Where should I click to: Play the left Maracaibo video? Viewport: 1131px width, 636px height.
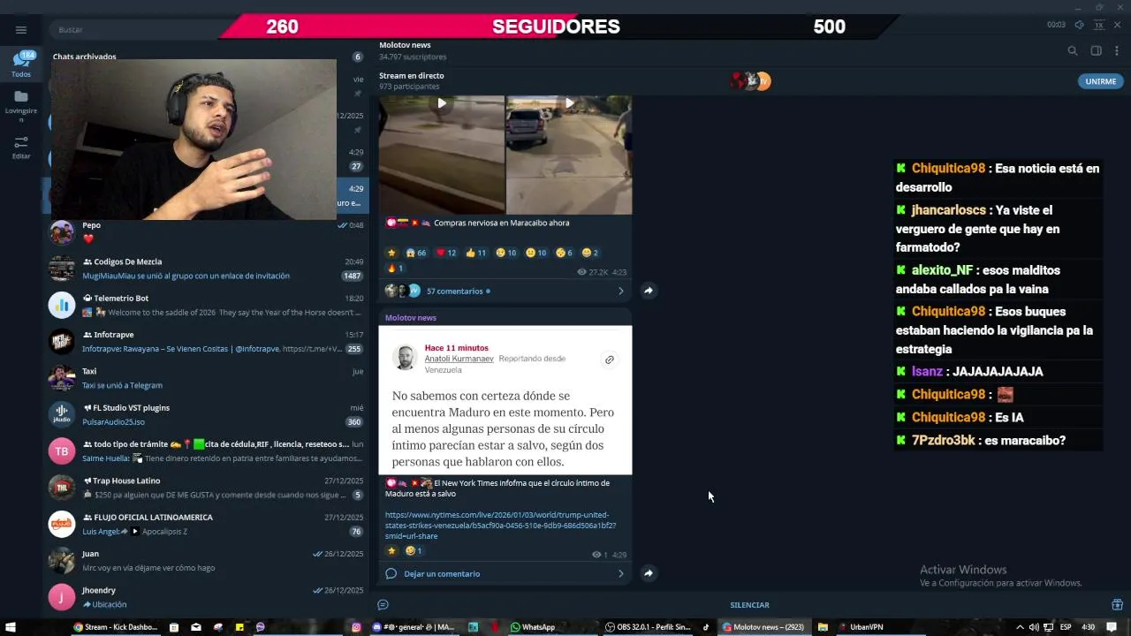click(441, 103)
